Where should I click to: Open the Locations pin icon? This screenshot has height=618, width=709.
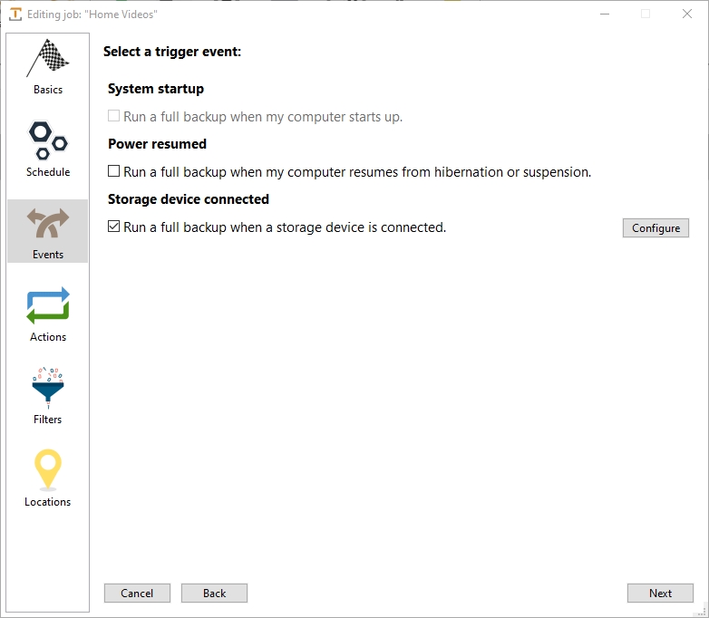(47, 470)
